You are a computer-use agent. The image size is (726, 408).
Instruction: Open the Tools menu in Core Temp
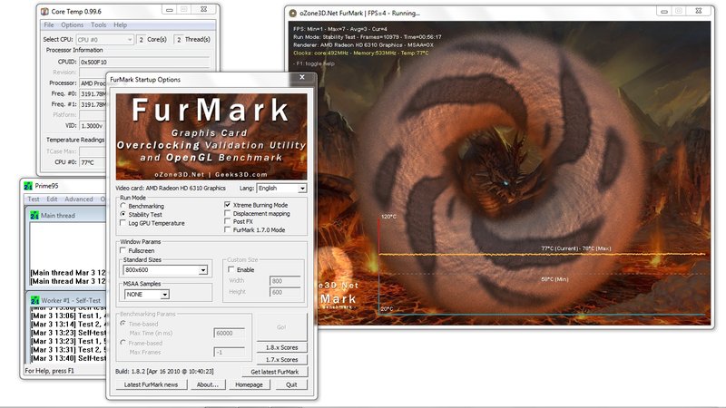(x=98, y=25)
